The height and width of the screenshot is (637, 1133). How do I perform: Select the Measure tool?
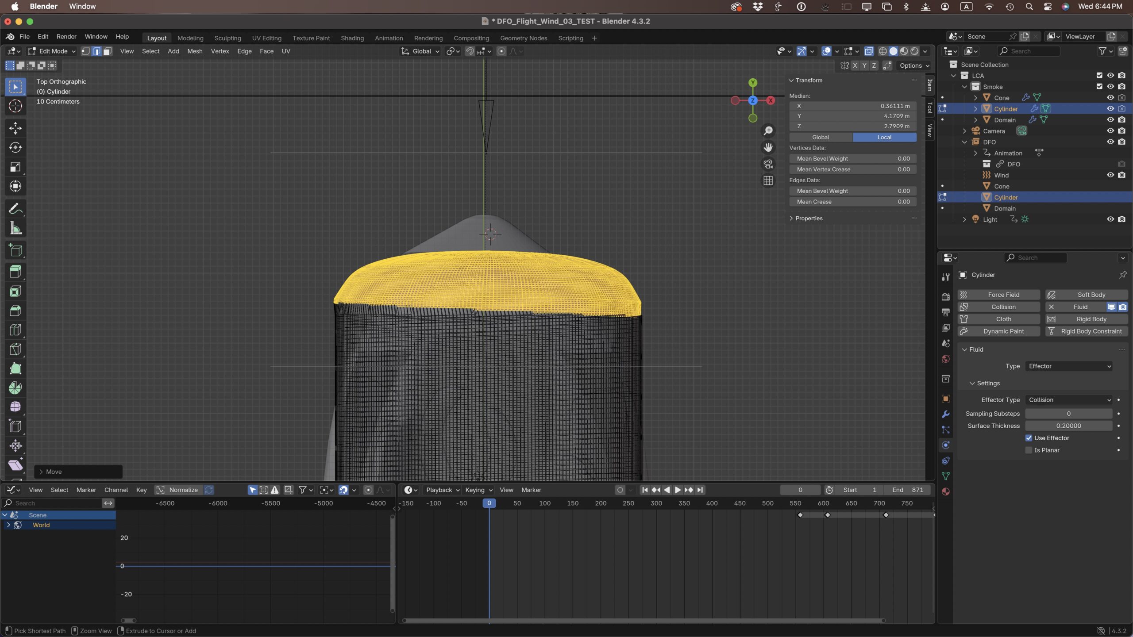(x=15, y=227)
